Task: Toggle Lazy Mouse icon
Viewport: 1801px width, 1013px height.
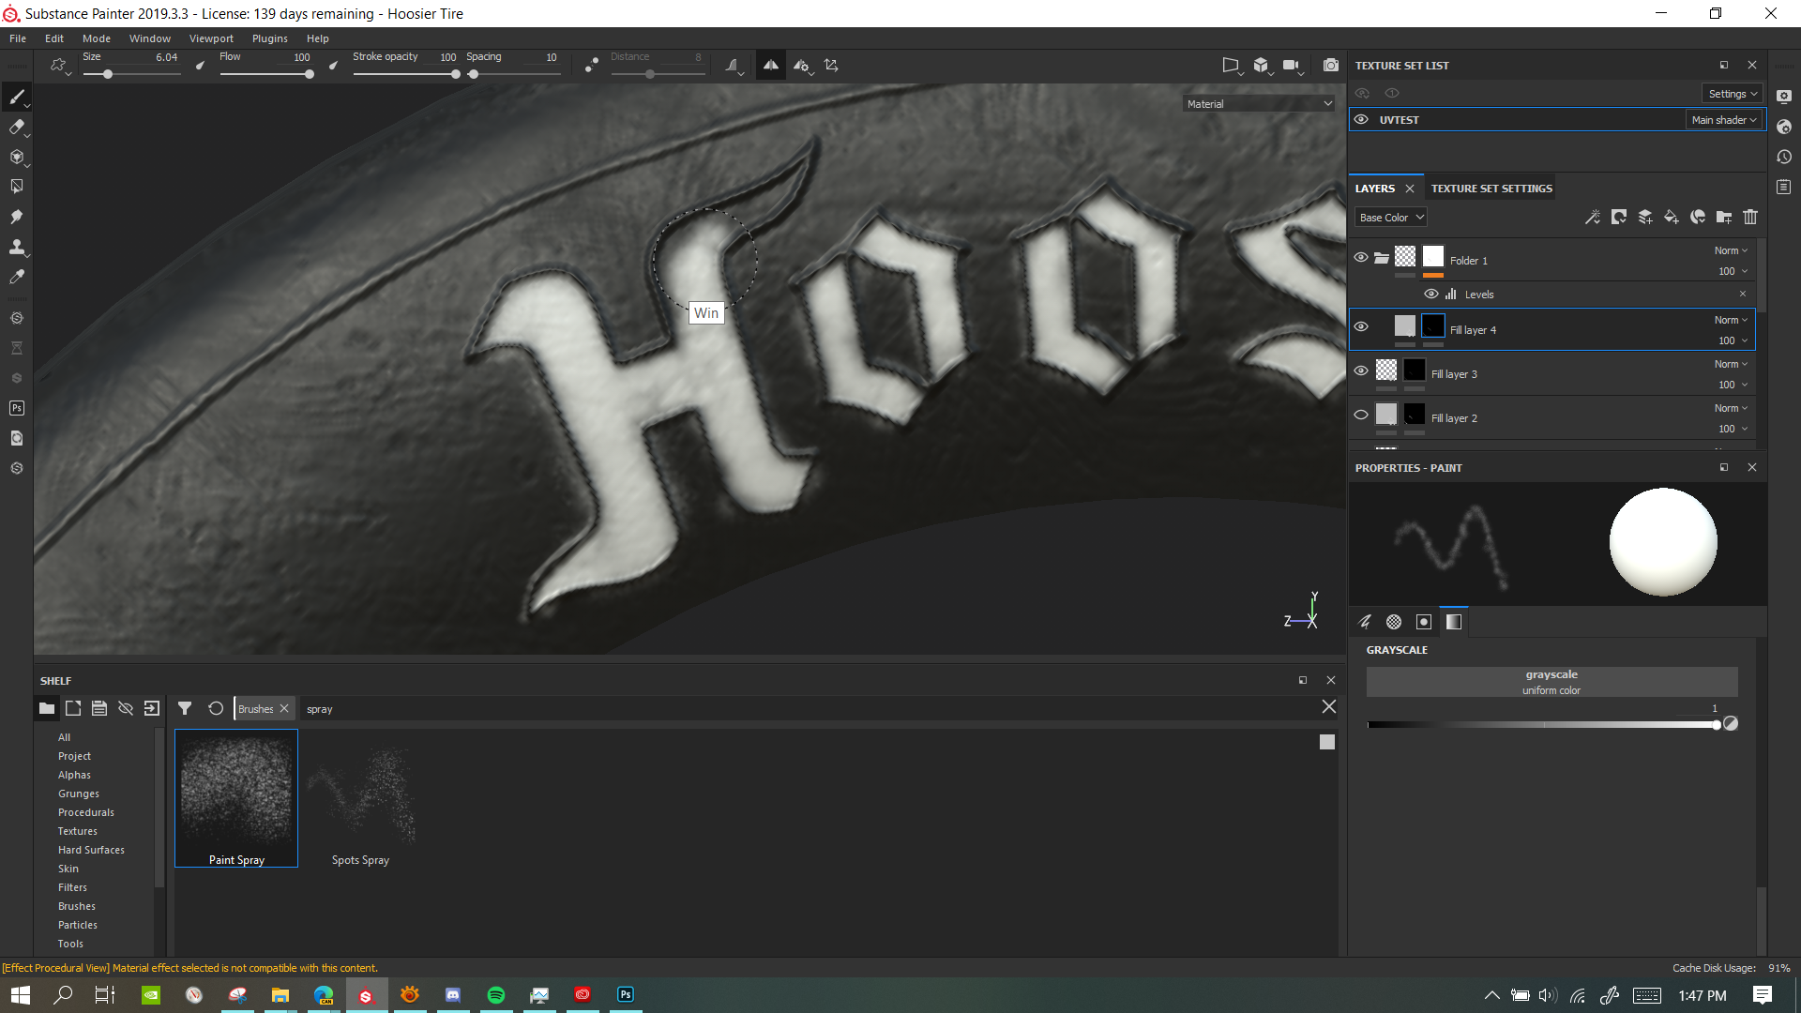Action: click(x=592, y=66)
